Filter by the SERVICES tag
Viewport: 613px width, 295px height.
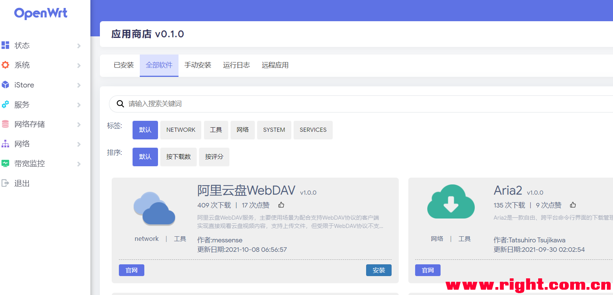click(313, 130)
